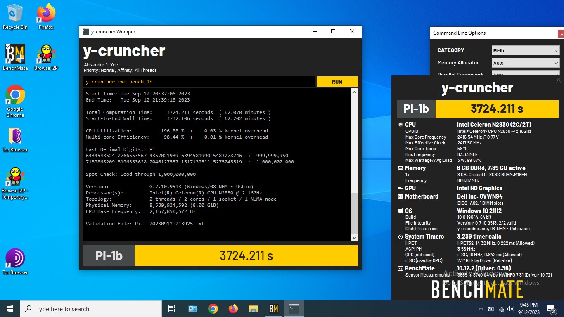Click the Spot Check result line
This screenshot has width=564, height=317.
point(141,174)
